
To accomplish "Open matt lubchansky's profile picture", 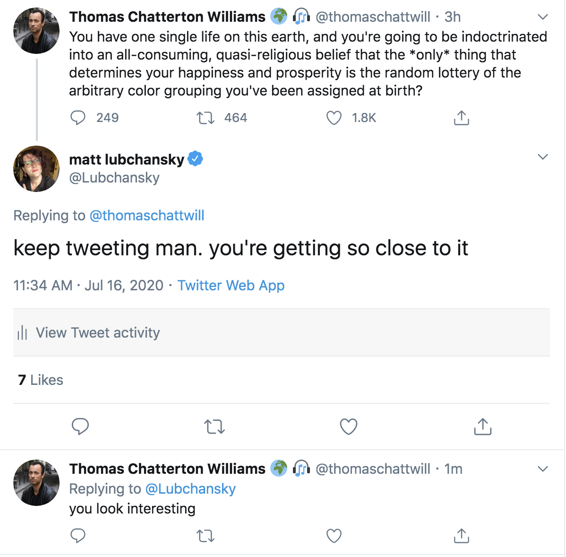I will (36, 169).
